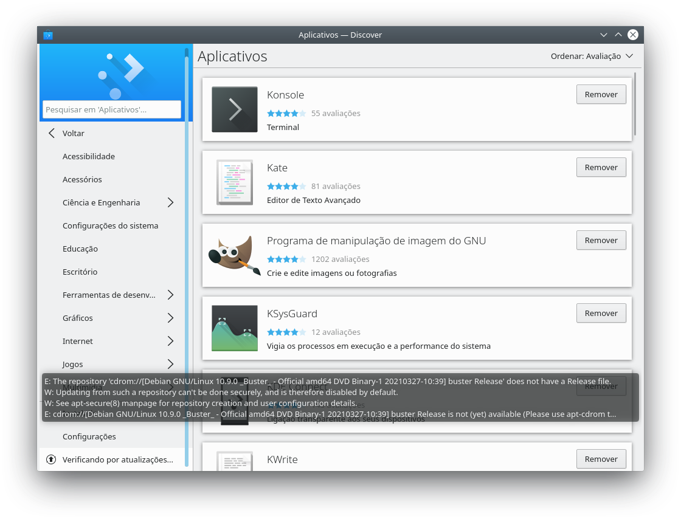This screenshot has height=519, width=681.
Task: Open Programa de manipulação de imagem do GNU
Action: [x=376, y=241]
